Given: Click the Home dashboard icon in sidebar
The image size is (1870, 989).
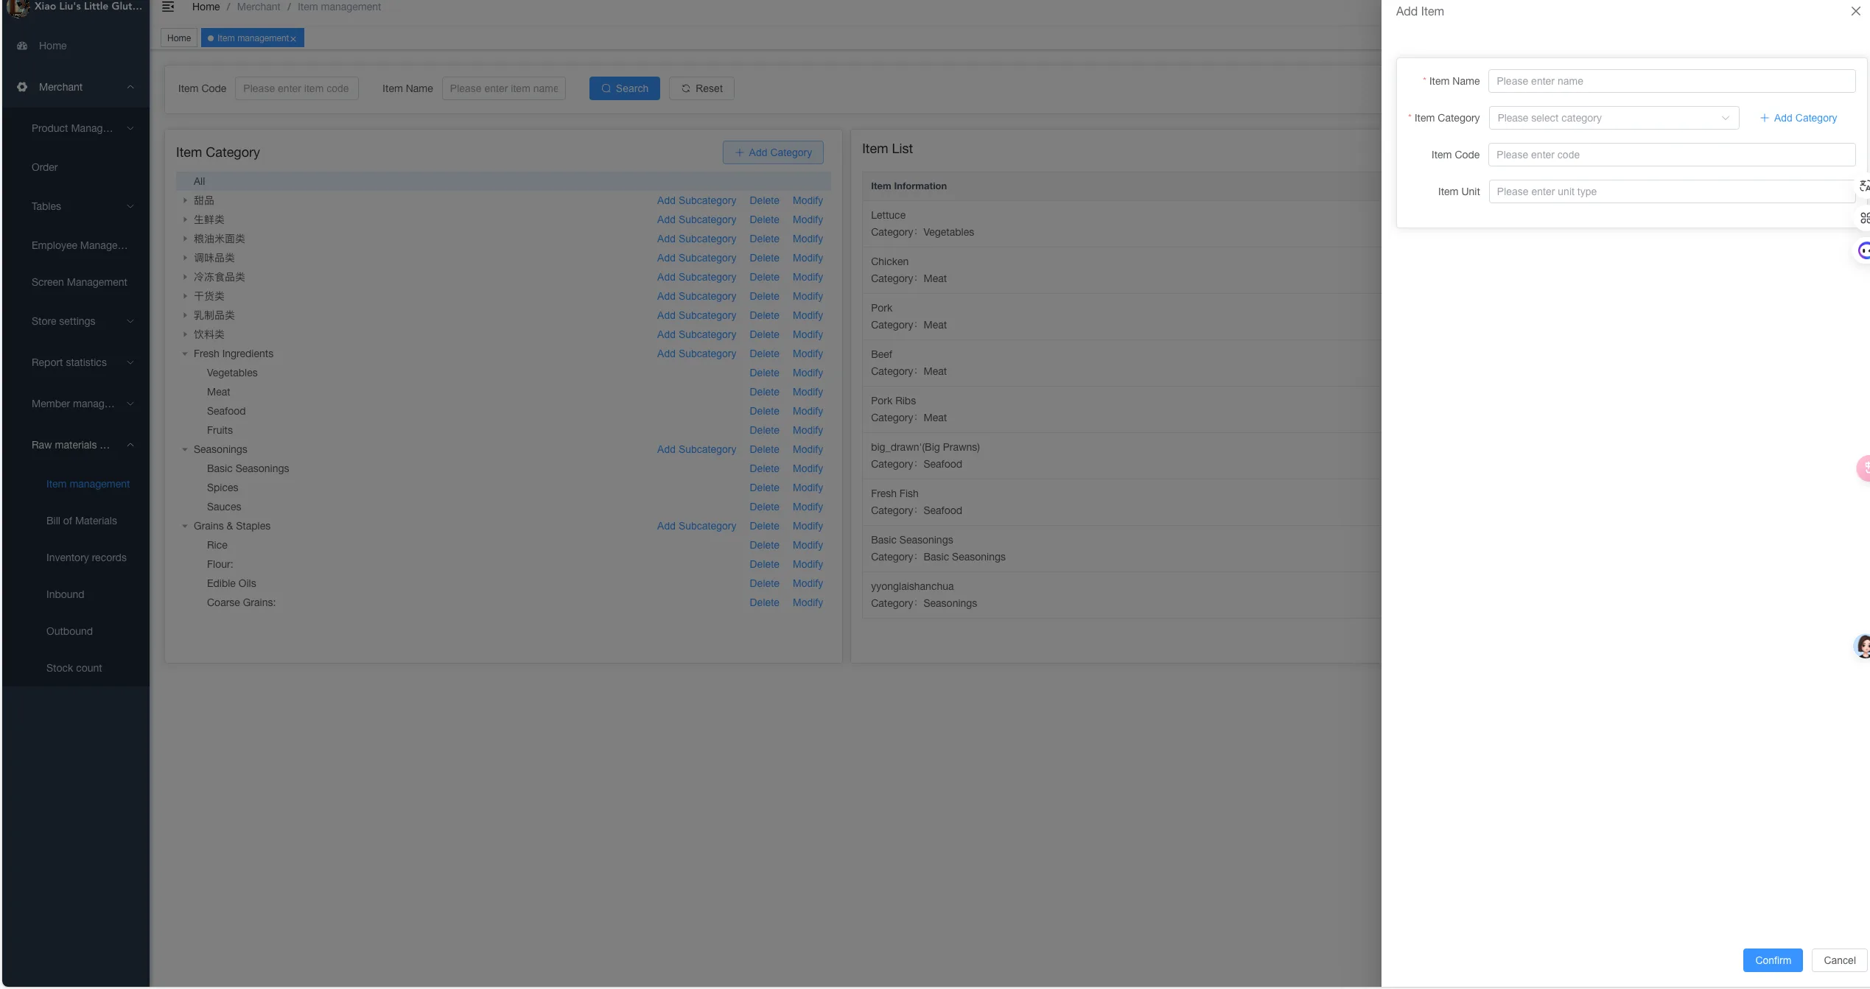Looking at the screenshot, I should pyautogui.click(x=22, y=46).
